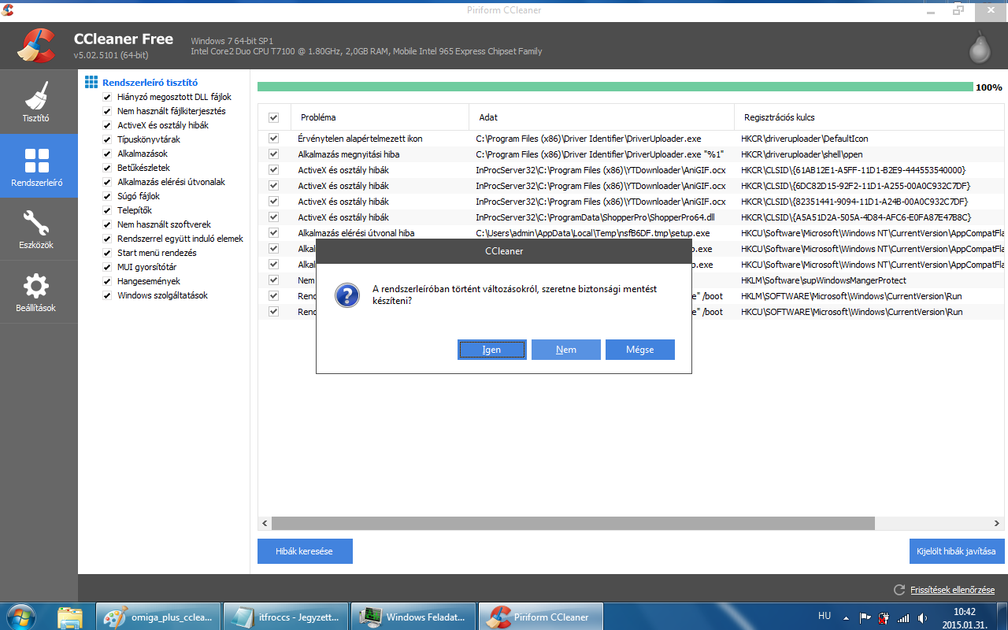Open Frissítések ellenőrzése link
This screenshot has height=630, width=1008.
[x=952, y=590]
